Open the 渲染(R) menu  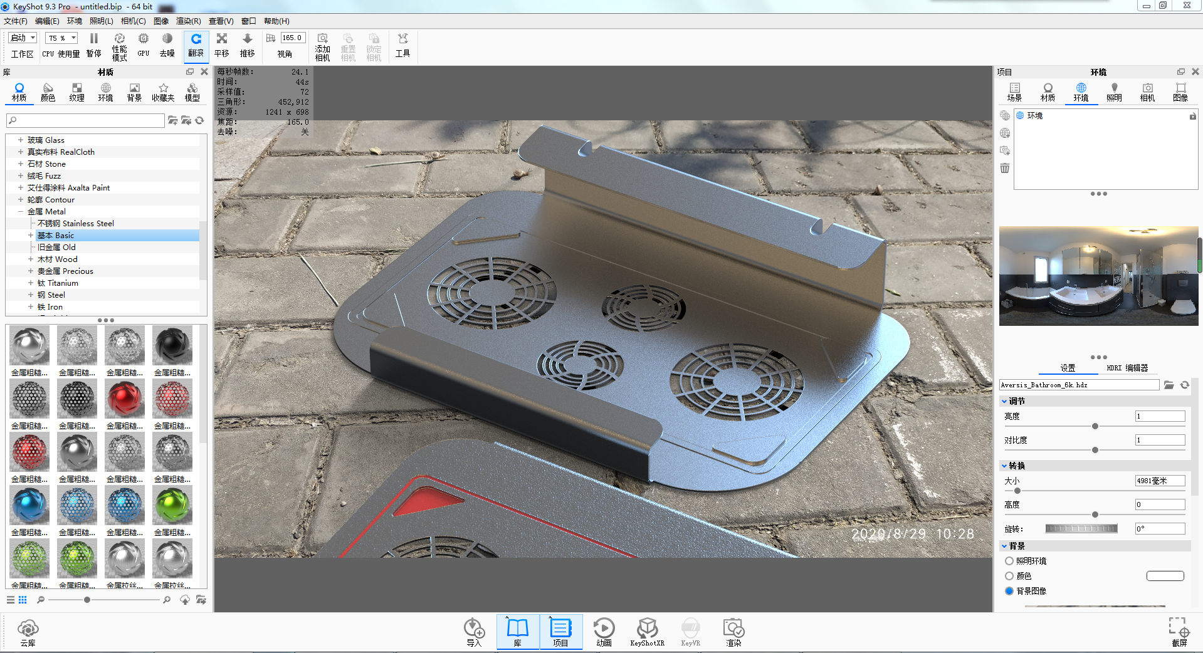pyautogui.click(x=189, y=21)
